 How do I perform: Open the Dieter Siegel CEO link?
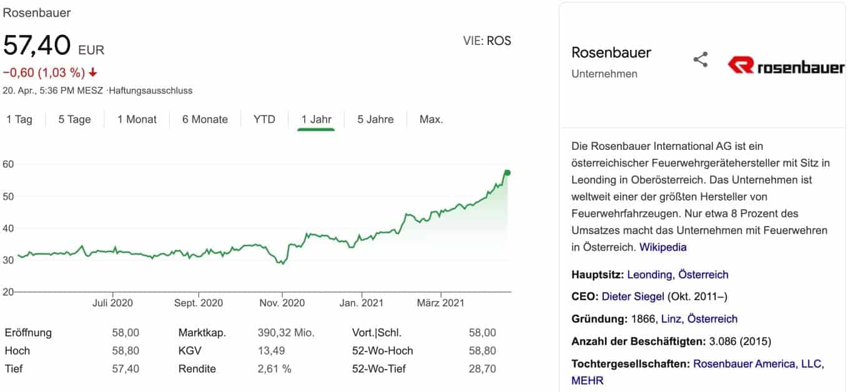[x=633, y=297]
